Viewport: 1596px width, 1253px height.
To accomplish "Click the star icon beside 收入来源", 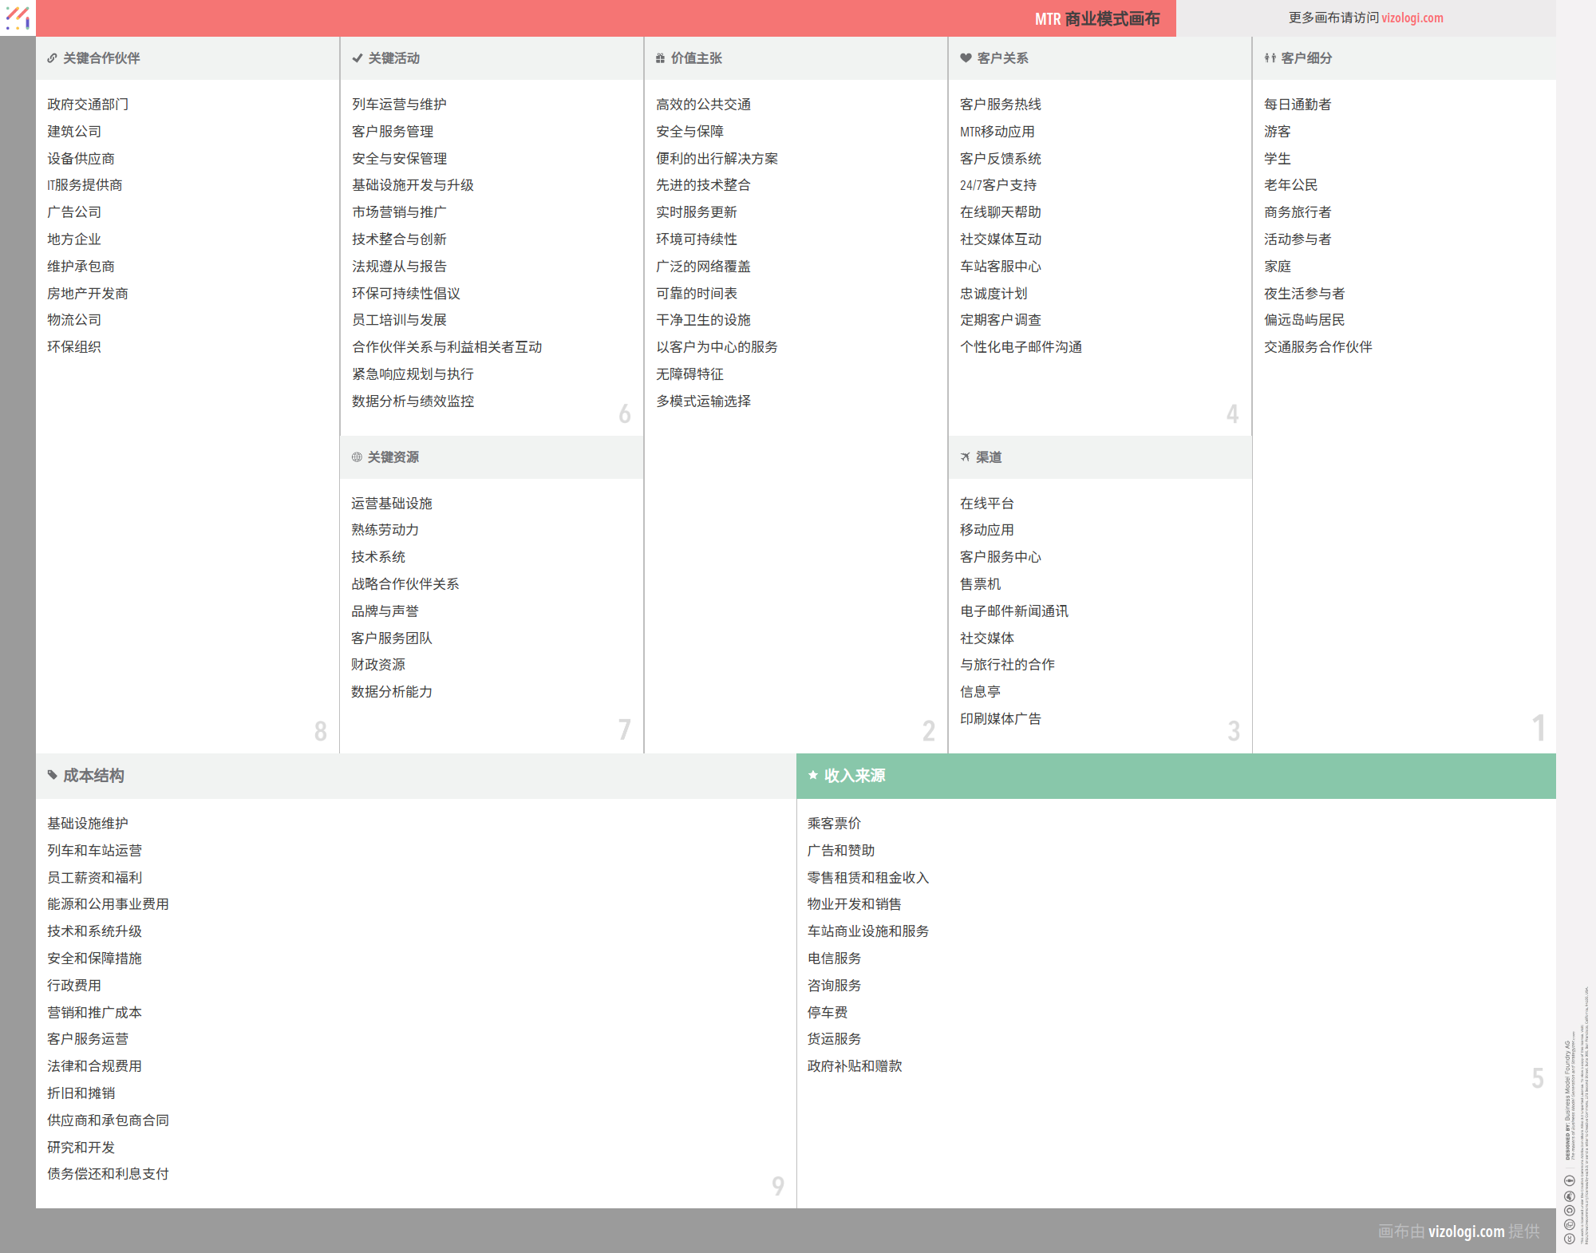I will click(x=812, y=775).
